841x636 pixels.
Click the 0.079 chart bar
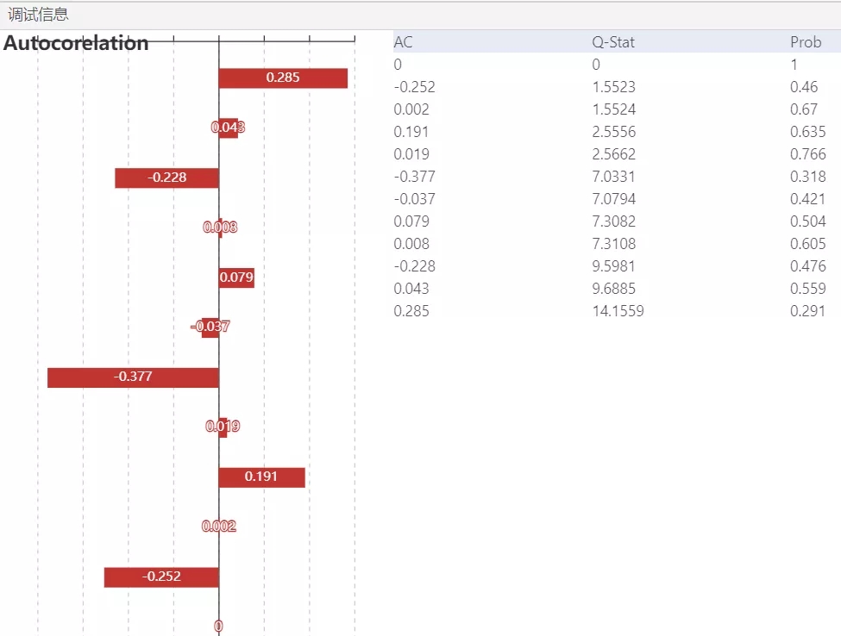click(235, 277)
